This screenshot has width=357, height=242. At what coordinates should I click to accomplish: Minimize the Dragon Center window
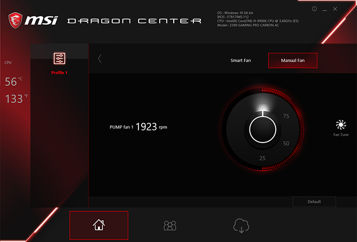tap(325, 10)
